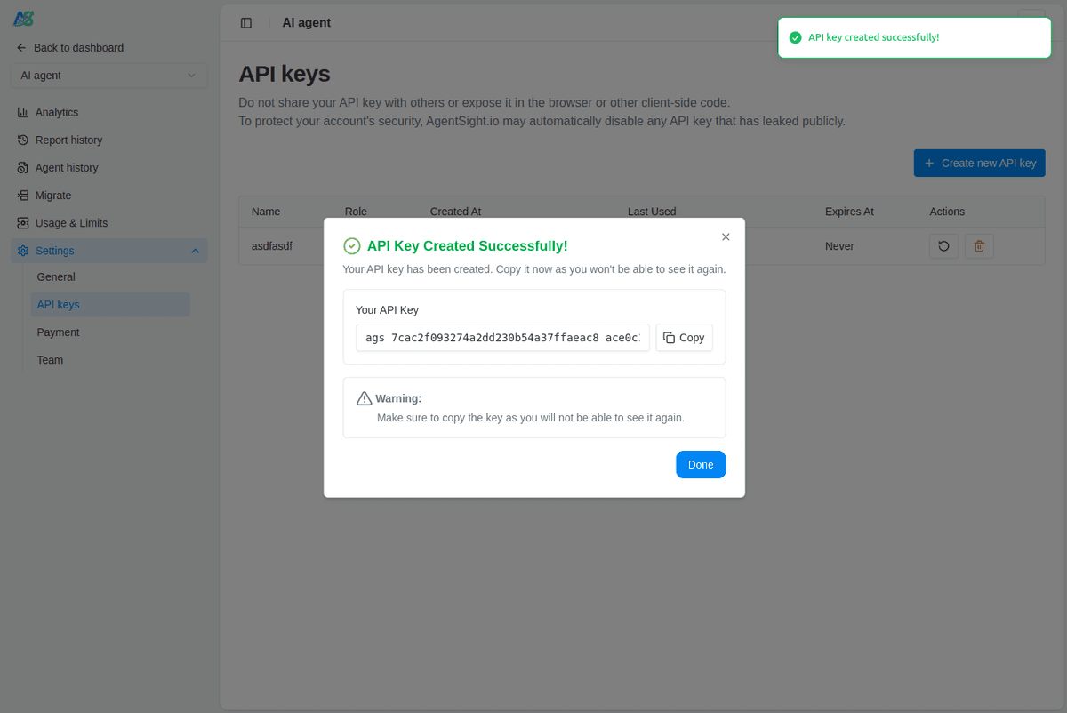Copy the newly created API key
The height and width of the screenshot is (713, 1067).
[x=684, y=338]
